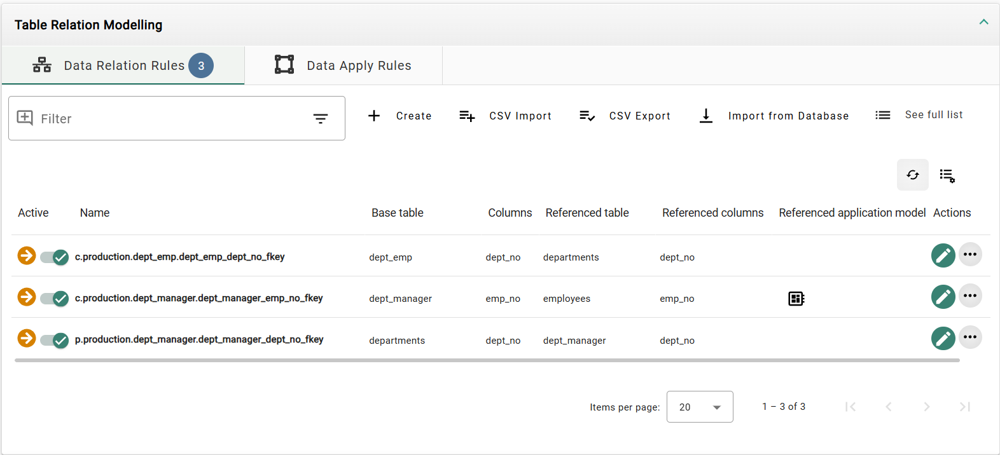Open the column settings list icon
The height and width of the screenshot is (455, 1000).
[x=947, y=175]
